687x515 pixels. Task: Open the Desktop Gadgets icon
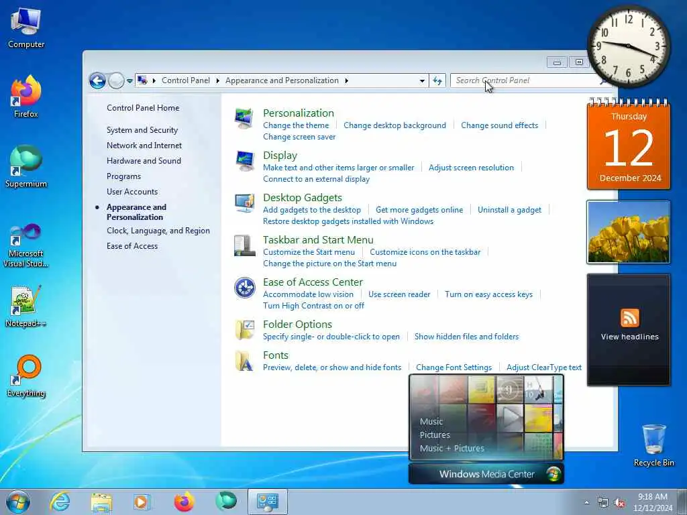pos(244,203)
